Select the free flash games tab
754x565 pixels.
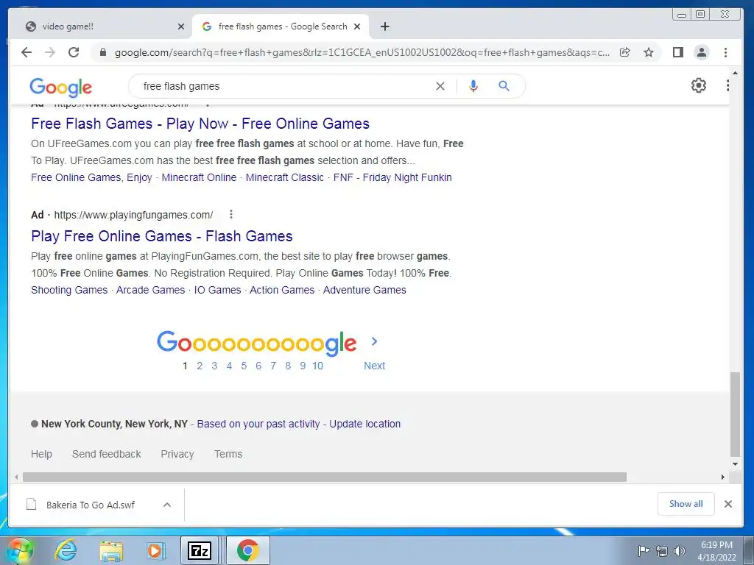pos(281,26)
